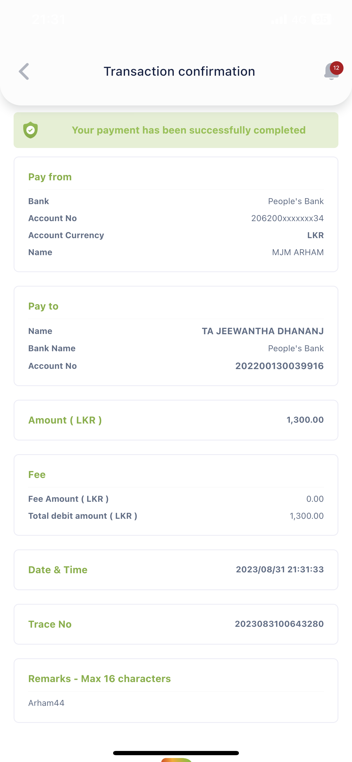Tap recipient account number 202200130039916
This screenshot has width=352, height=762.
click(x=279, y=366)
